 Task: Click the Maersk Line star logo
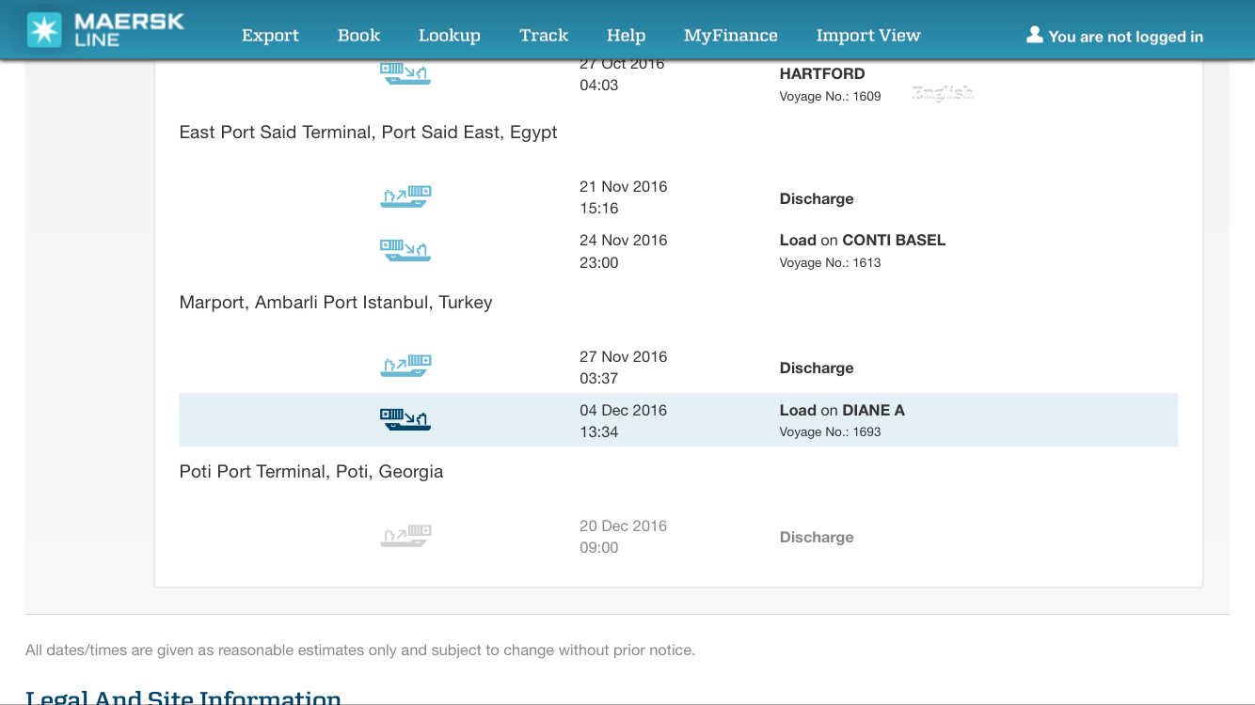(x=44, y=30)
